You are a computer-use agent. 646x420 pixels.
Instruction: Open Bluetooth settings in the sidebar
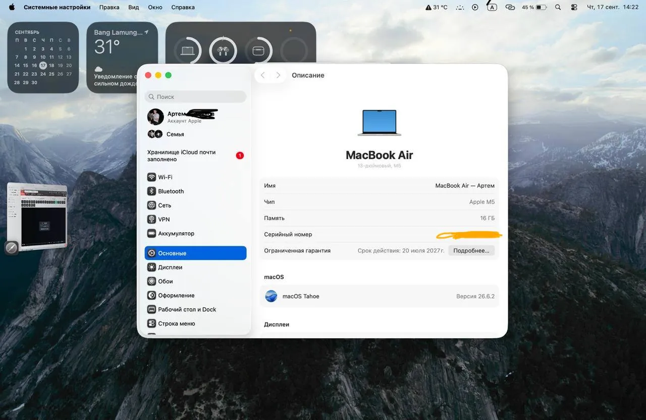196,191
